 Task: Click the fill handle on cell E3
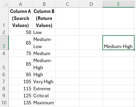(x=134, y=50)
